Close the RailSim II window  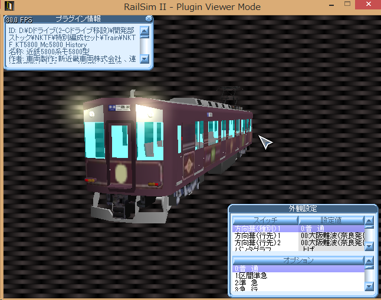(369, 4)
